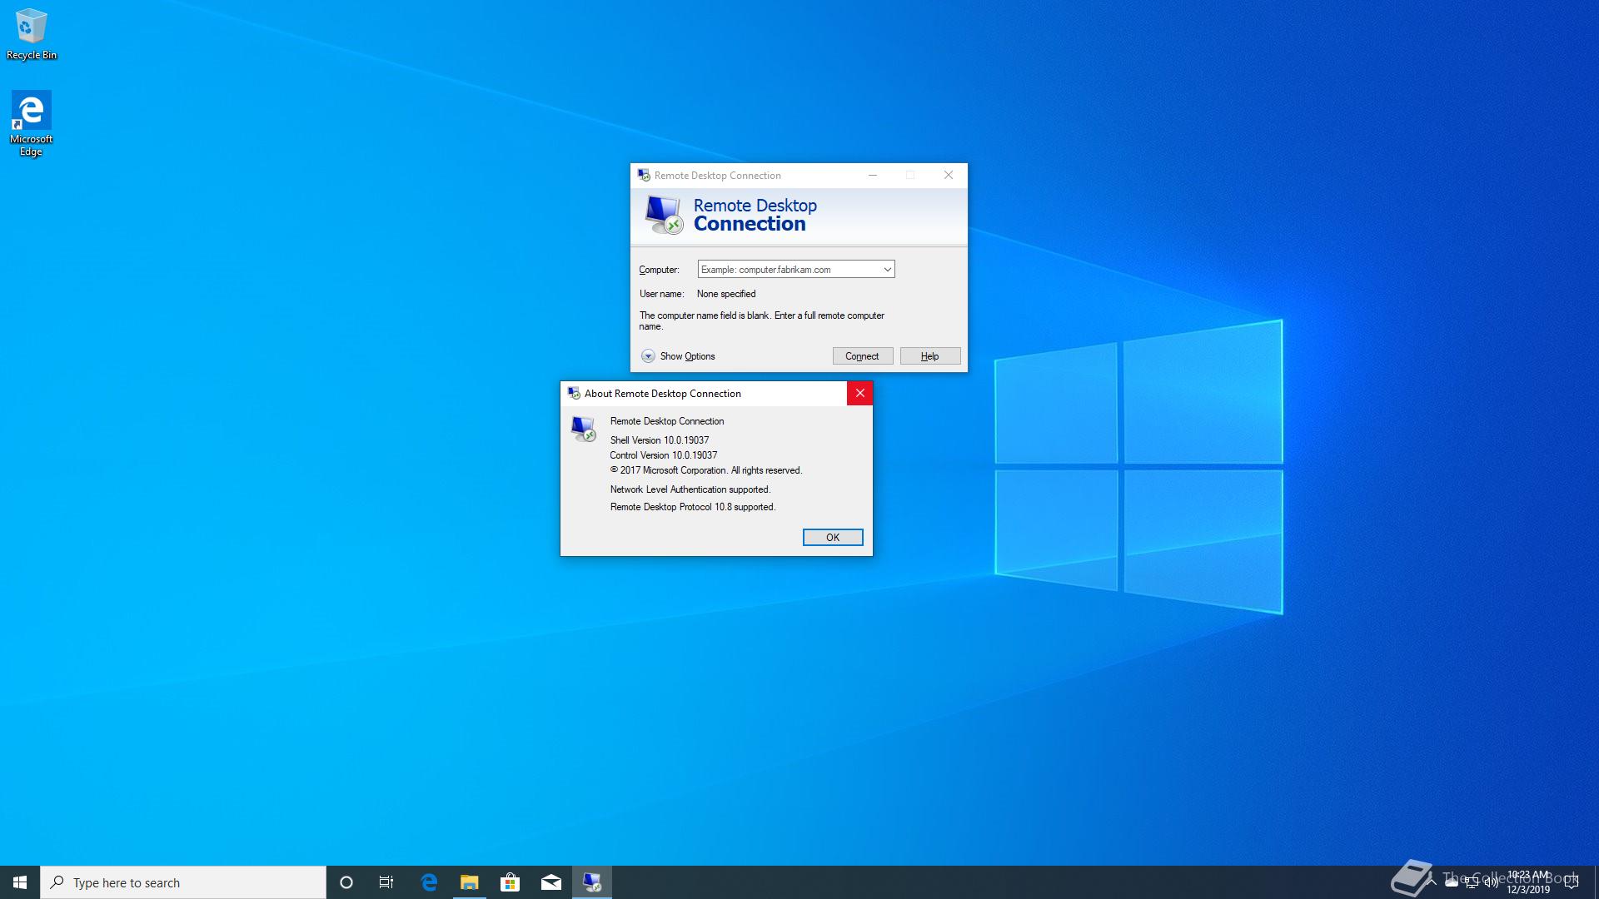Select Remote Desktop Connection taskbar button

coord(592,882)
